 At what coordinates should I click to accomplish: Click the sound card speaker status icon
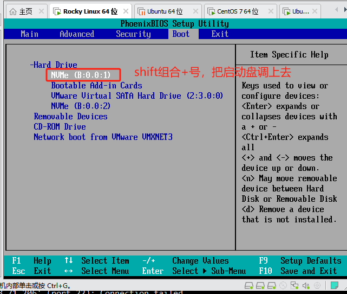point(306,285)
